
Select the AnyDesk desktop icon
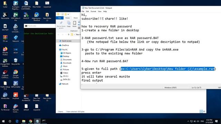16,96
